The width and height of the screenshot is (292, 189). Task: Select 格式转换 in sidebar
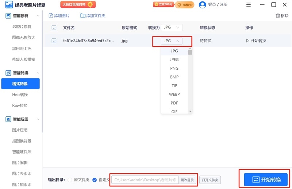pos(20,84)
